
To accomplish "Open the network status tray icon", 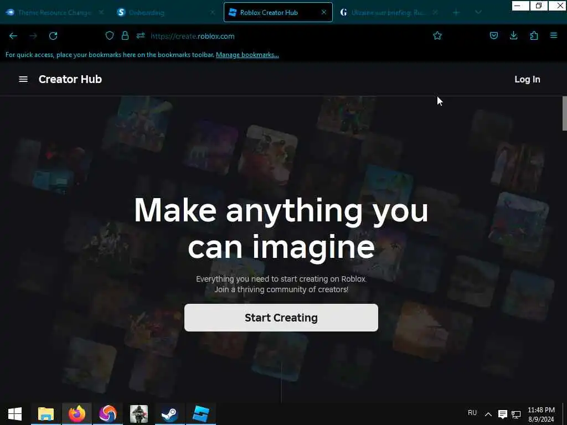I will point(516,414).
